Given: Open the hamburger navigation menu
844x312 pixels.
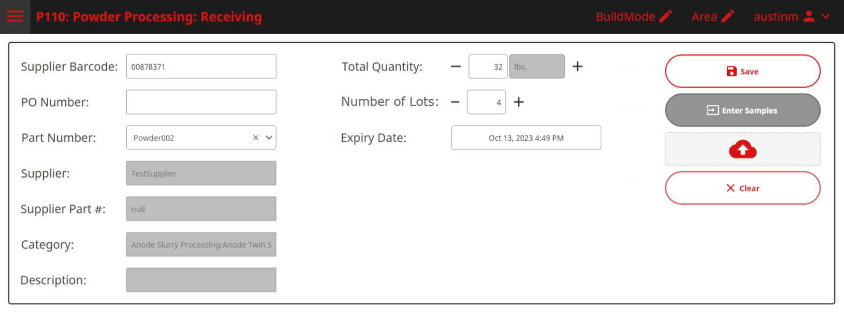Looking at the screenshot, I should tap(15, 17).
